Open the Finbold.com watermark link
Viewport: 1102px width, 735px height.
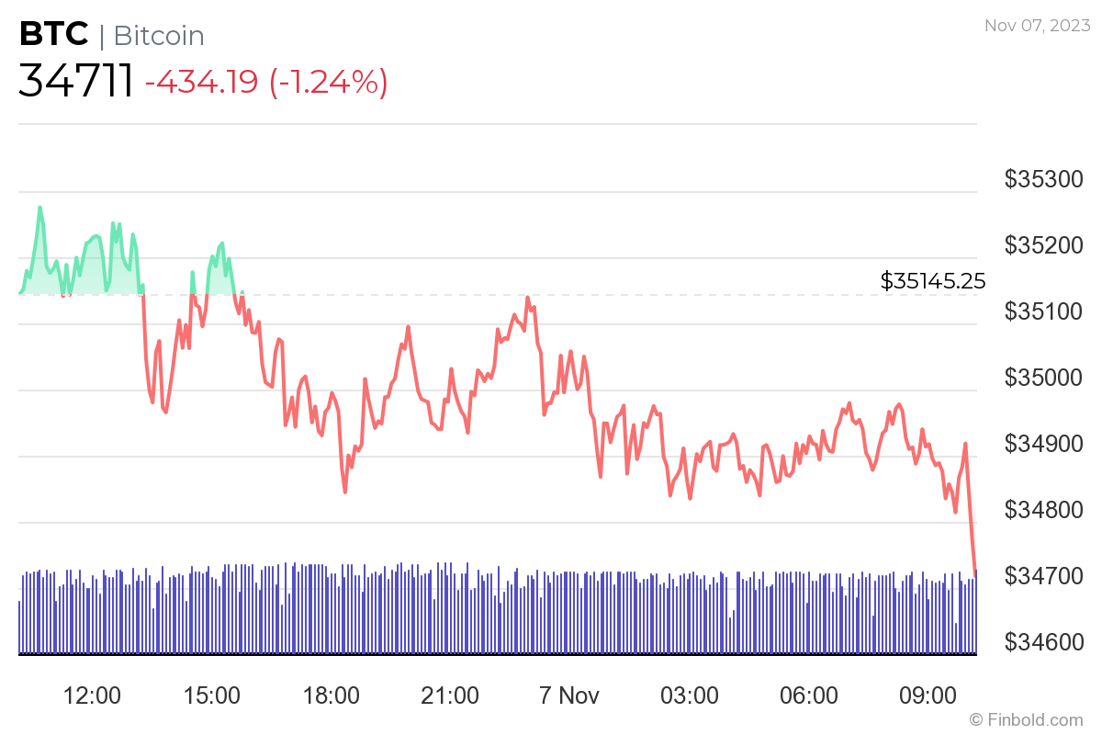click(1033, 719)
